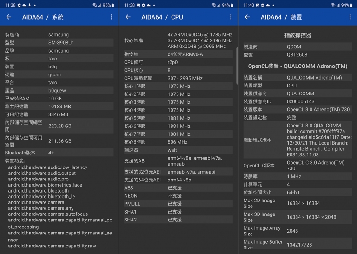Select the 硬體 qcom row
357x254 pixels.
(59, 74)
